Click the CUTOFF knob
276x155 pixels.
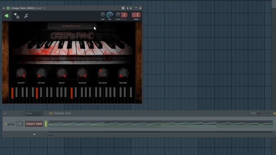click(x=21, y=73)
